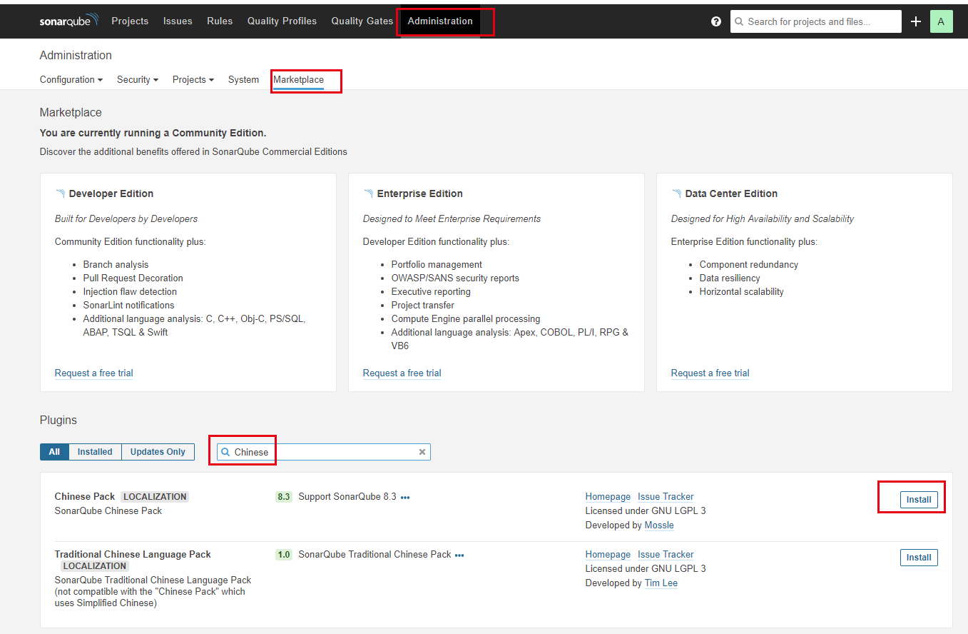
Task: Open Quality Profiles page
Action: click(282, 21)
